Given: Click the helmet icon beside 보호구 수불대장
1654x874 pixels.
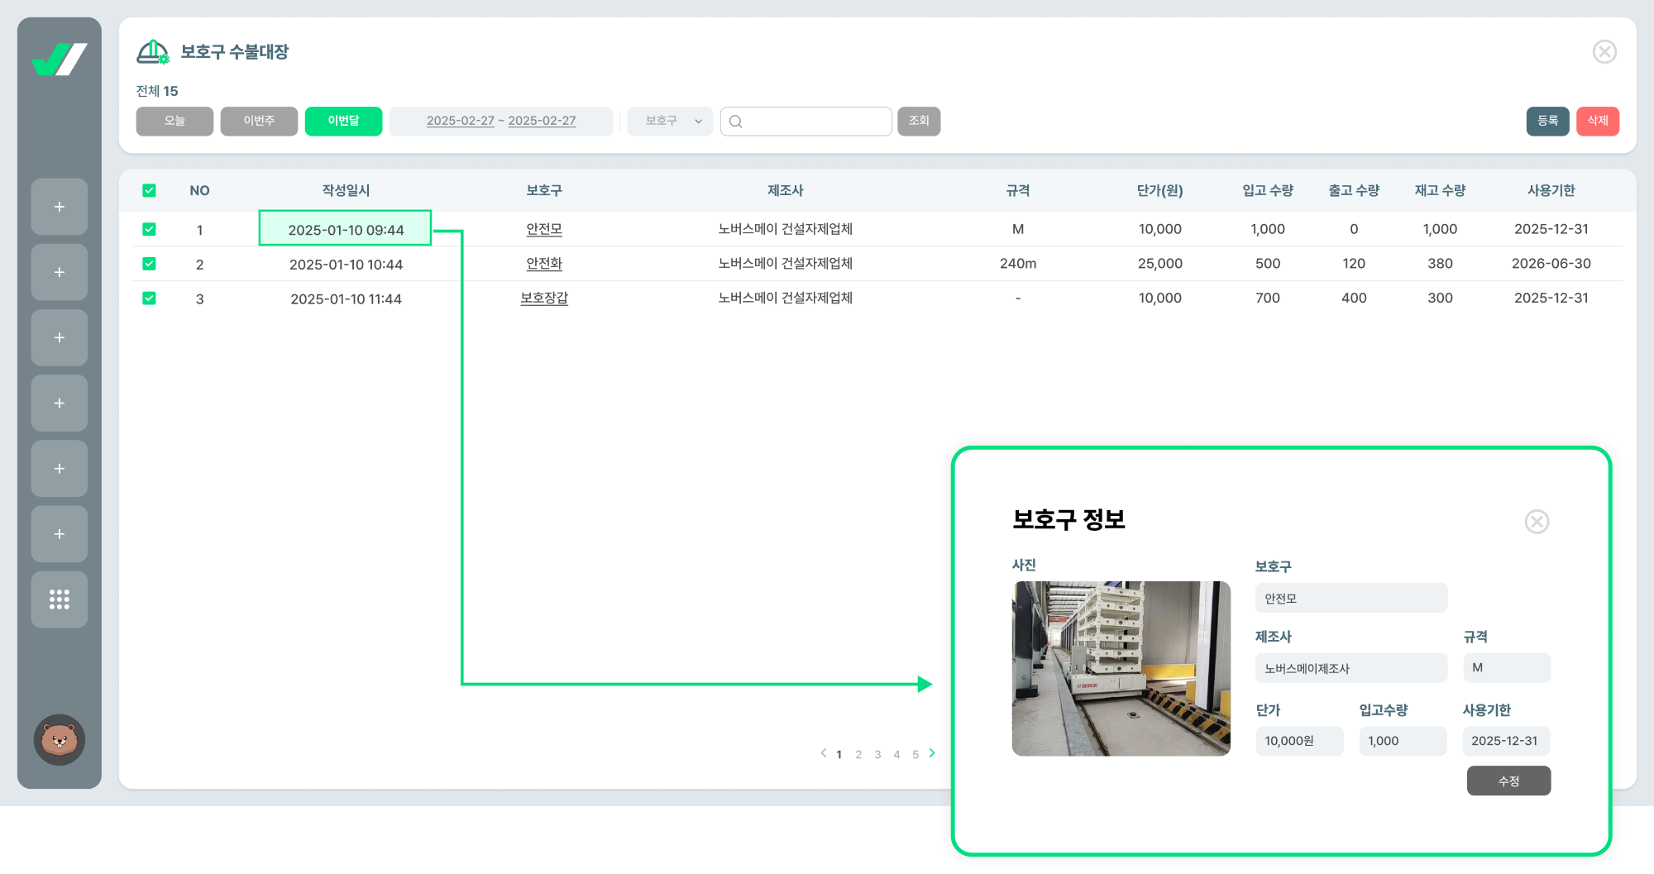Looking at the screenshot, I should point(153,52).
